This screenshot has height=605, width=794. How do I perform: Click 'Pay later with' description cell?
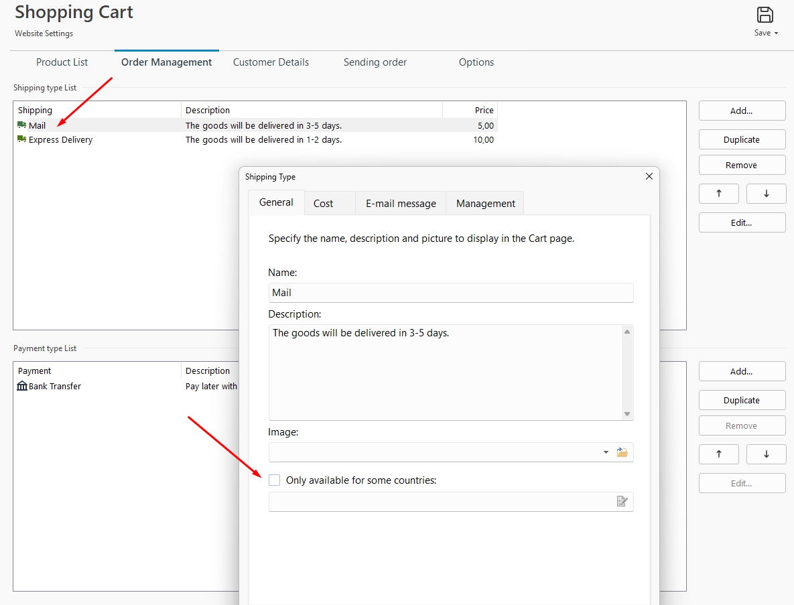coord(211,386)
